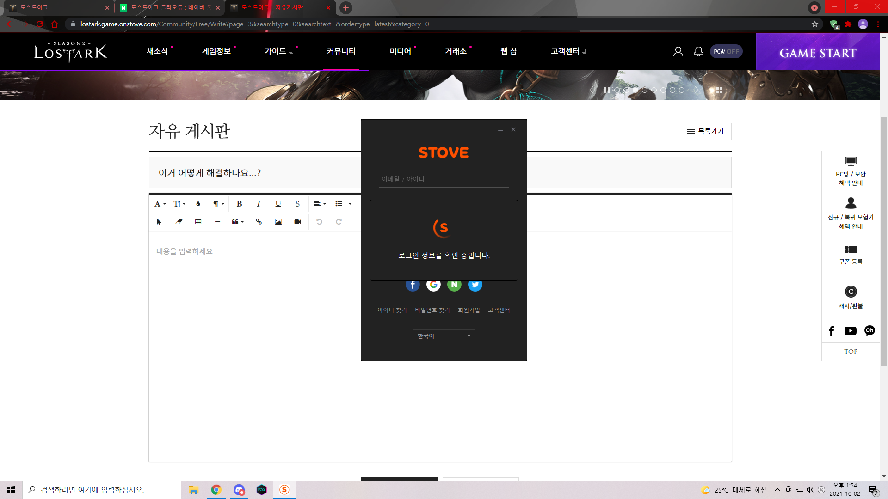Log in with Facebook icon
888x499 pixels.
pyautogui.click(x=413, y=285)
